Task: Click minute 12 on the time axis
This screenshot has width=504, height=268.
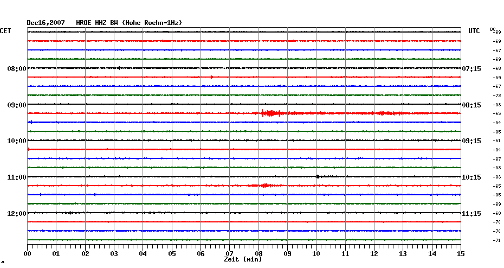Action: (374, 254)
